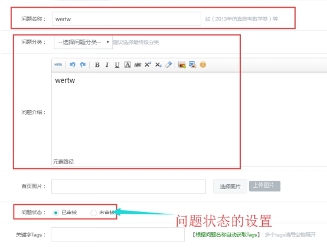Click the 建议选择最终级分类 hint text
This screenshot has height=248, width=327.
click(x=136, y=43)
